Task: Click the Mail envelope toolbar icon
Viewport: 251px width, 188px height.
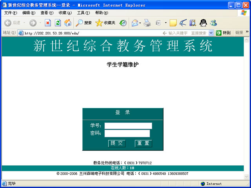Action: tap(135, 23)
